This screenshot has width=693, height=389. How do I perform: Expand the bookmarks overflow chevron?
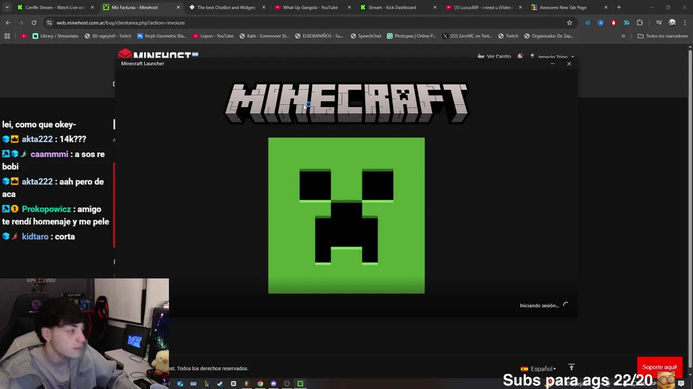point(623,36)
